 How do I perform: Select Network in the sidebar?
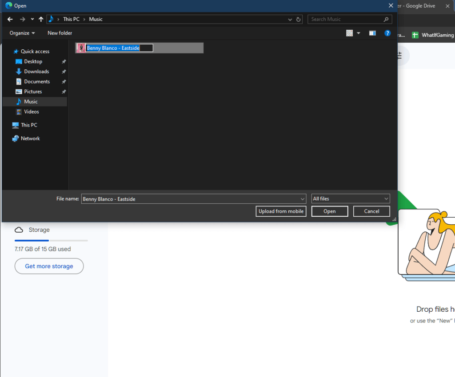click(30, 139)
